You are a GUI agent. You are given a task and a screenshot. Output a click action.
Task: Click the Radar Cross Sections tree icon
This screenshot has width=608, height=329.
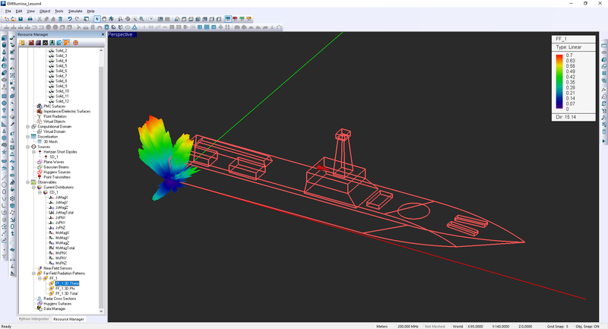(x=40, y=299)
